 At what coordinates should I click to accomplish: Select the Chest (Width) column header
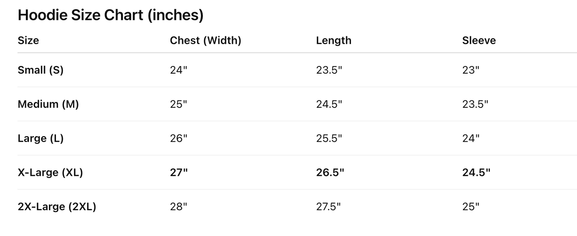click(x=205, y=41)
